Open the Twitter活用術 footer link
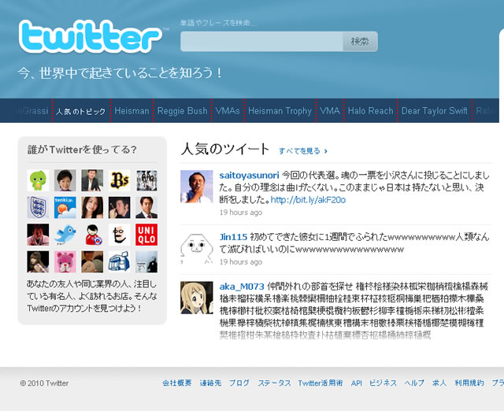This screenshot has height=411, width=504. pyautogui.click(x=321, y=383)
